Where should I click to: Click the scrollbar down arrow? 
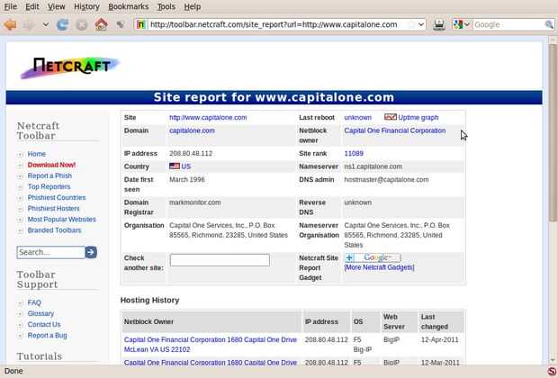[x=553, y=360]
